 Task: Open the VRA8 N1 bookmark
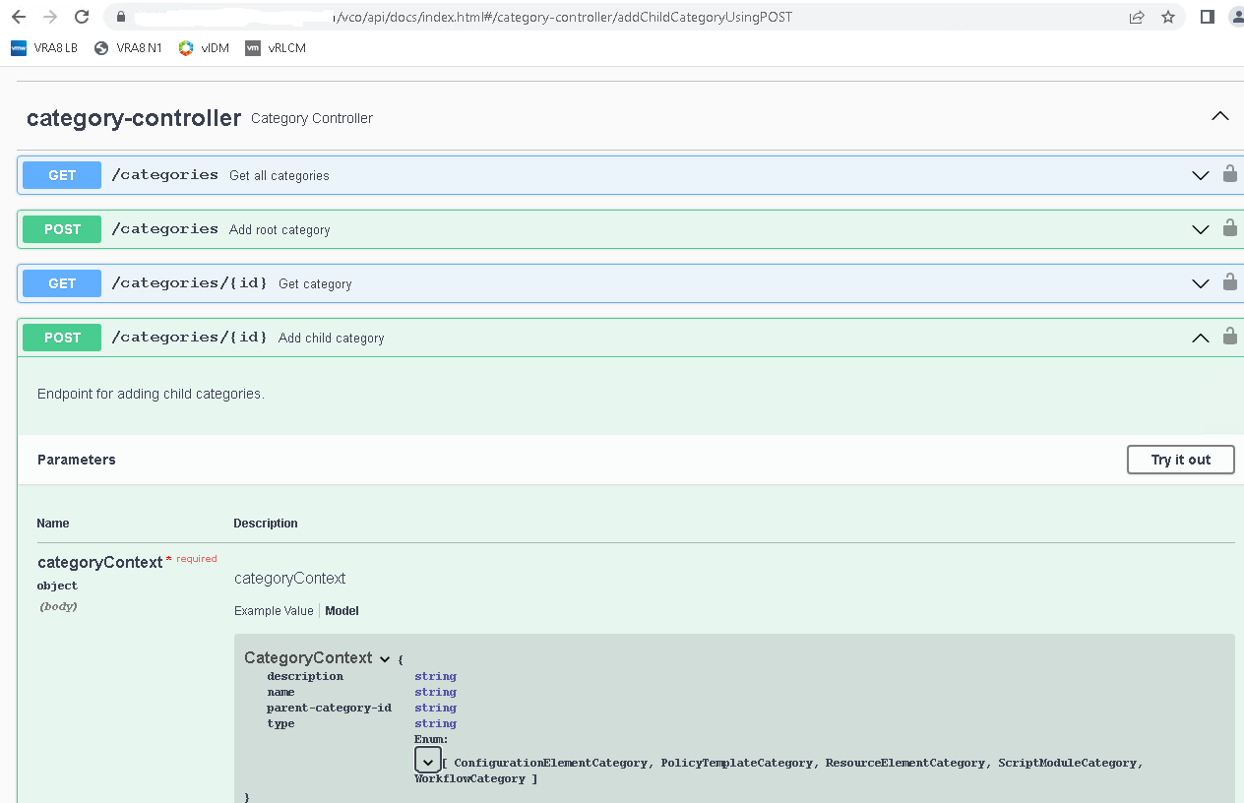click(x=127, y=47)
